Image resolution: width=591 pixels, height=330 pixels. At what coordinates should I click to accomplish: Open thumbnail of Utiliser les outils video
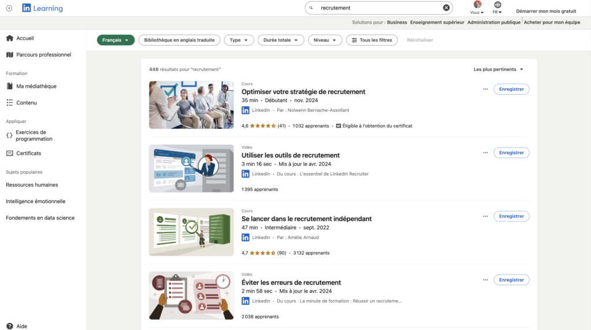click(x=191, y=168)
